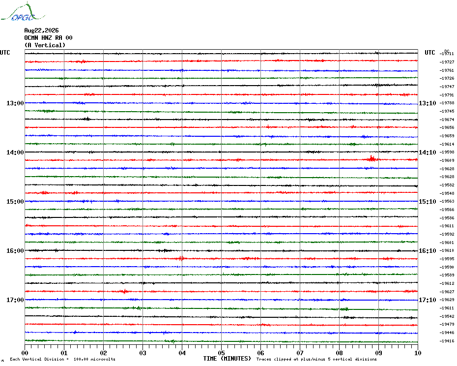Click the 14:00 time label

coord(15,152)
